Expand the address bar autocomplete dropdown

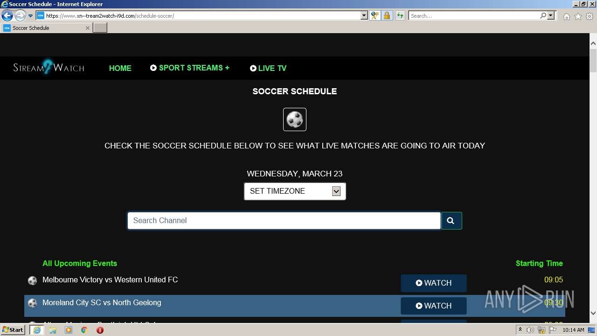pos(364,15)
